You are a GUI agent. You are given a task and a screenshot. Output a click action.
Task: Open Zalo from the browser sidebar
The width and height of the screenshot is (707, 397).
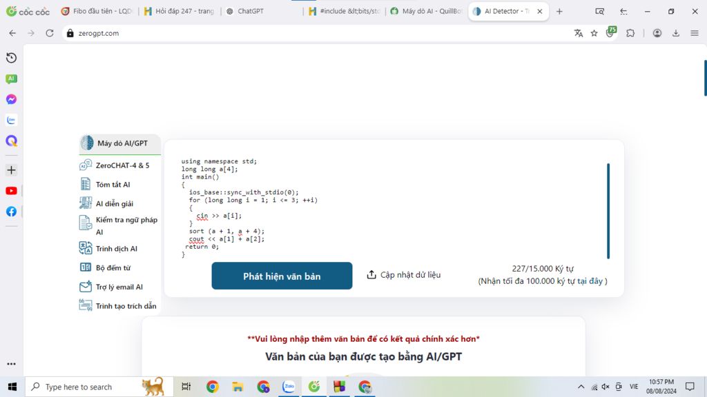coord(11,120)
